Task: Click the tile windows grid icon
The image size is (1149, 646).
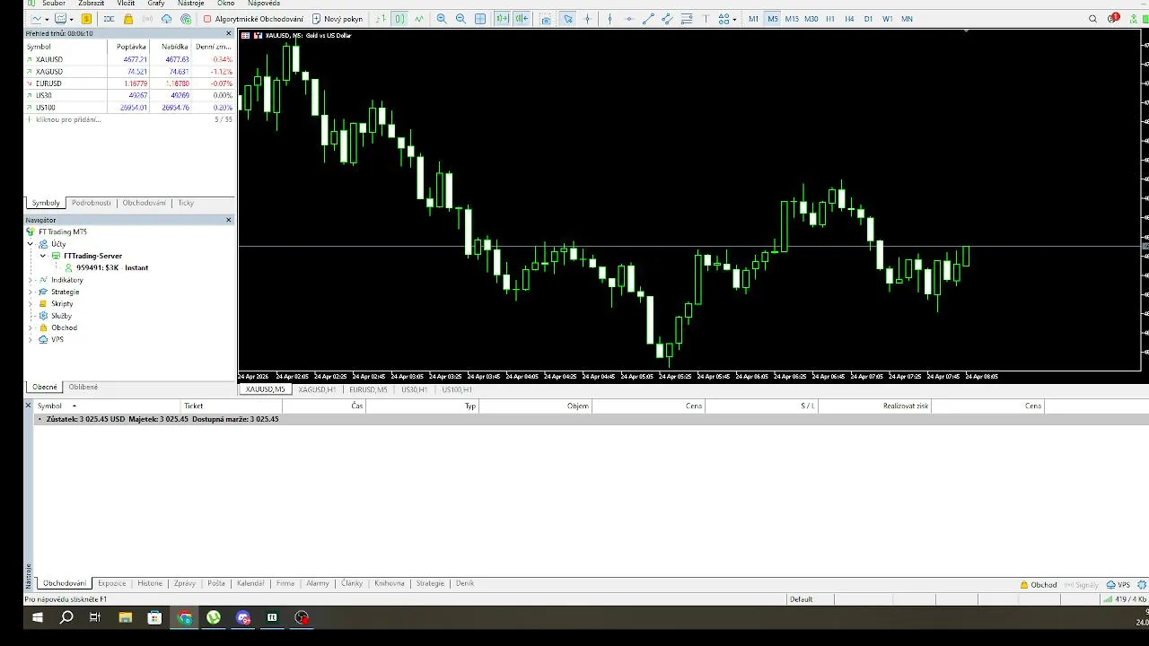Action: (480, 19)
